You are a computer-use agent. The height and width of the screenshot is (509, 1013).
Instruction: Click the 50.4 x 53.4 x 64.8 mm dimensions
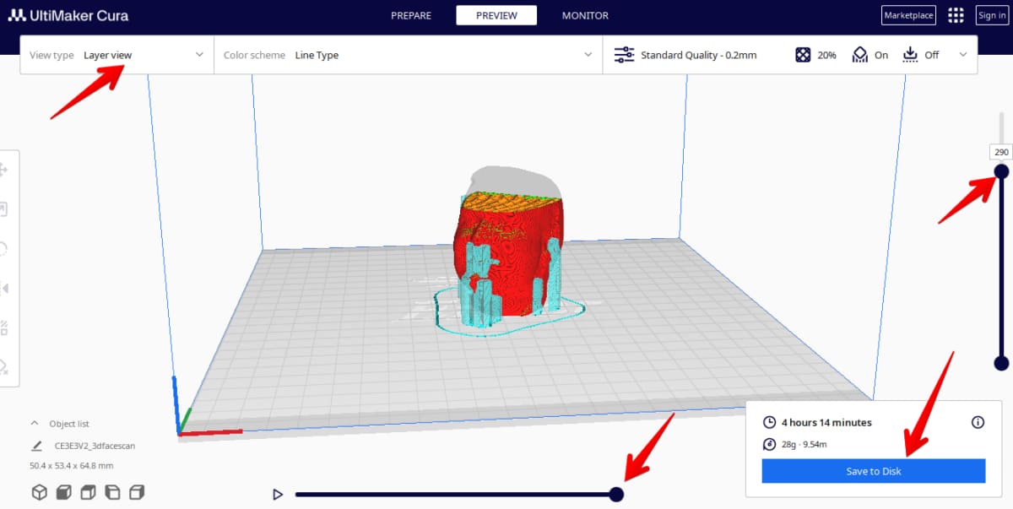71,465
